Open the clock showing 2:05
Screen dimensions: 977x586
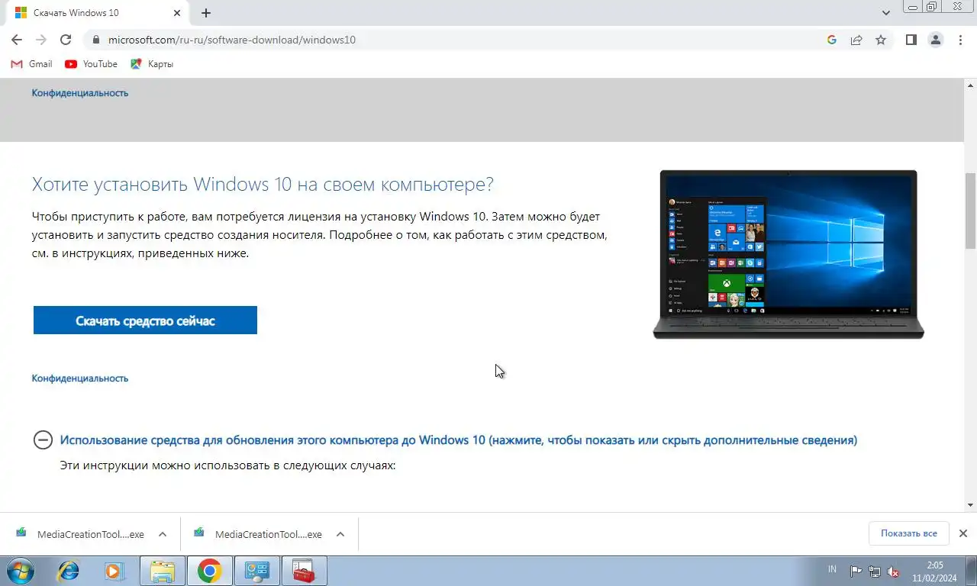coord(935,571)
